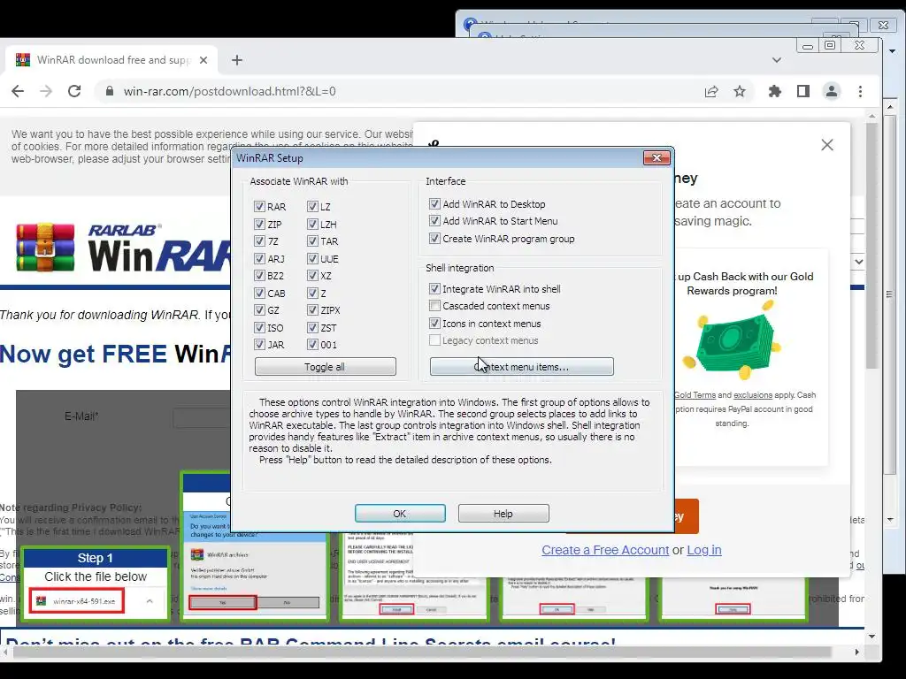Screen dimensions: 906x679
Task: Toggle the ZIP association checkbox
Action: (259, 224)
